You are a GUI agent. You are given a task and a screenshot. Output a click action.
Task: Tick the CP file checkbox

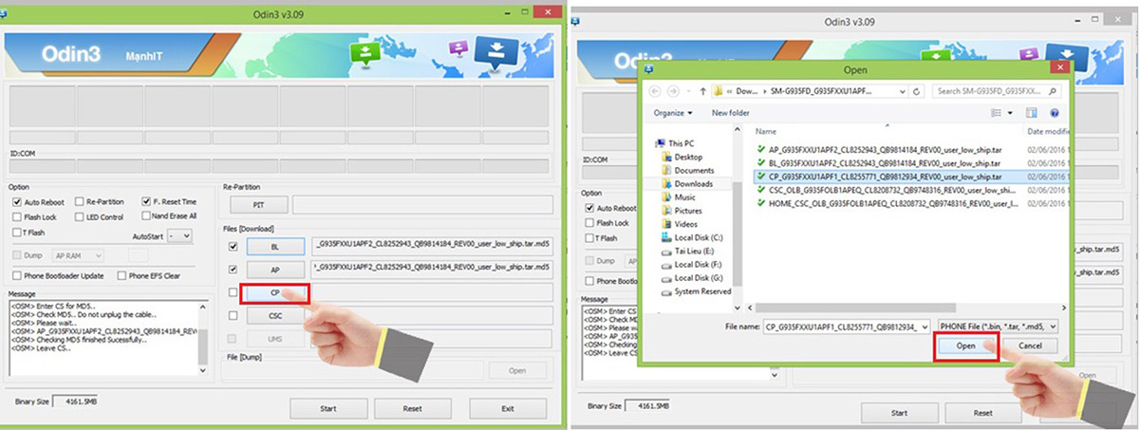point(233,292)
